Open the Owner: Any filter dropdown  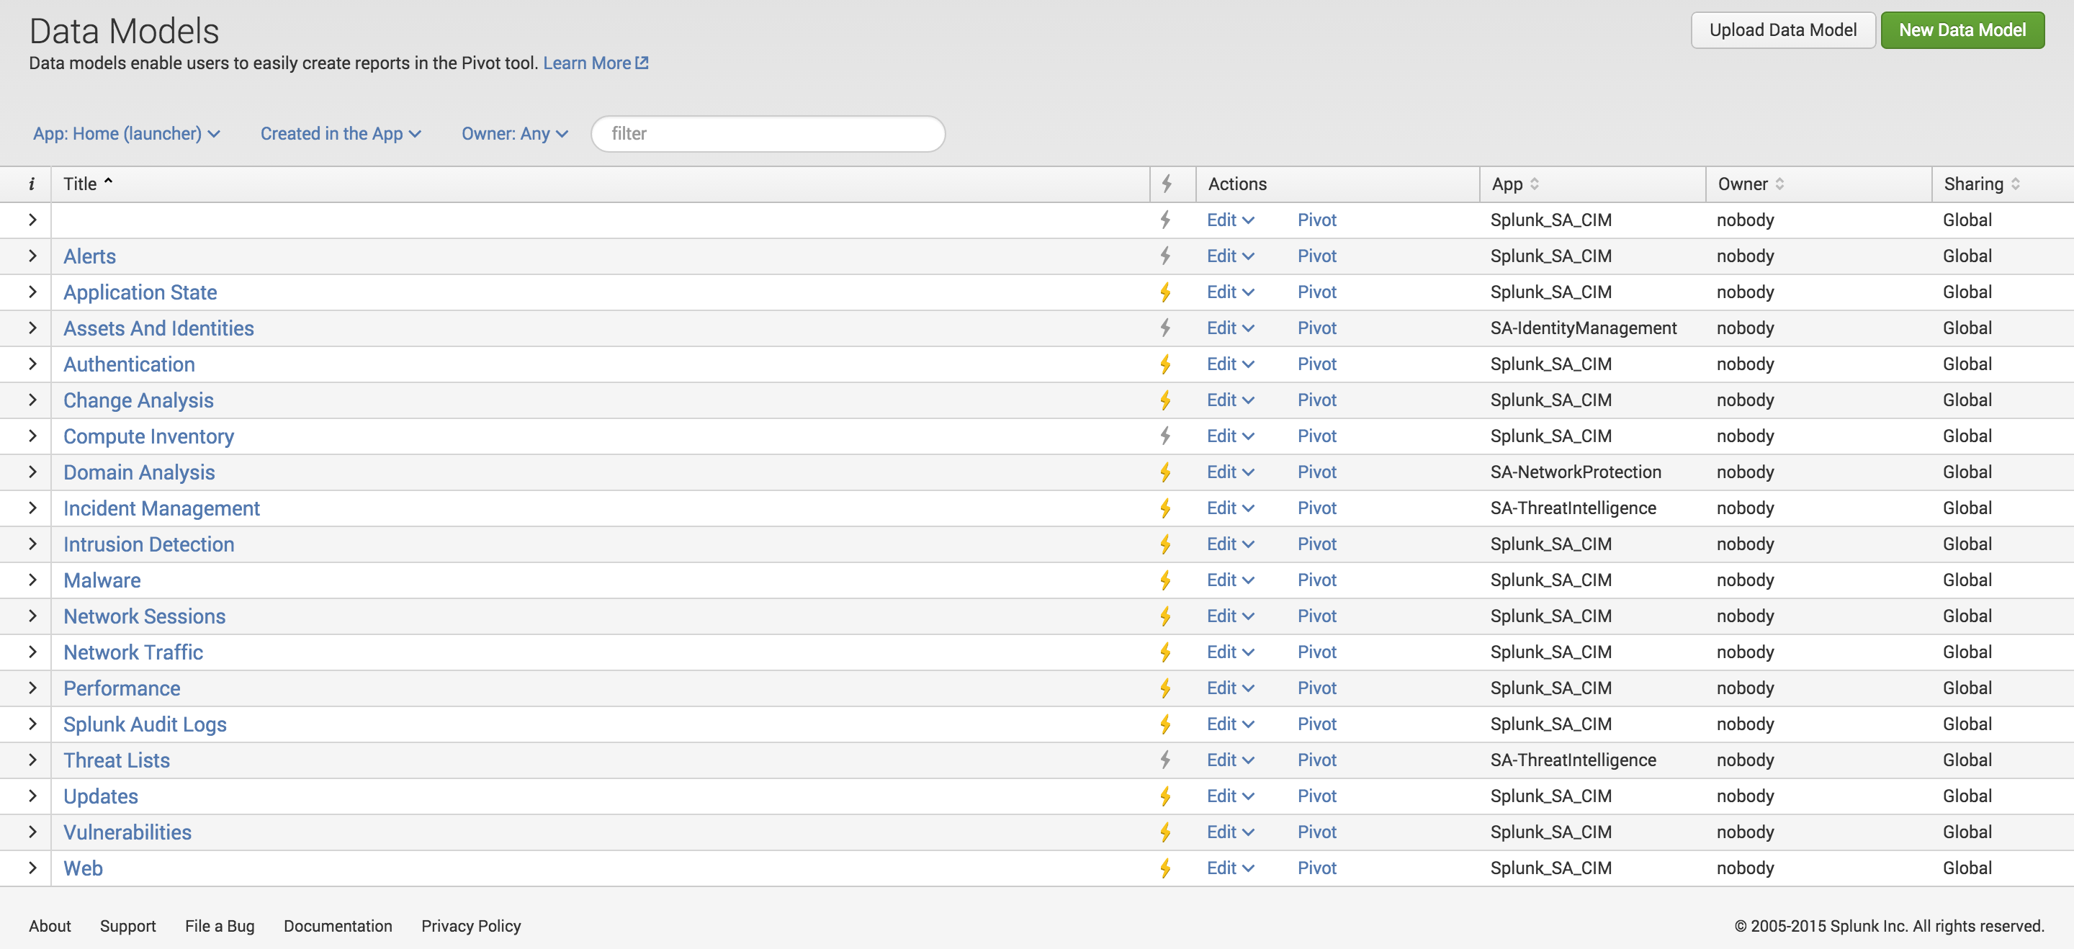pos(514,134)
